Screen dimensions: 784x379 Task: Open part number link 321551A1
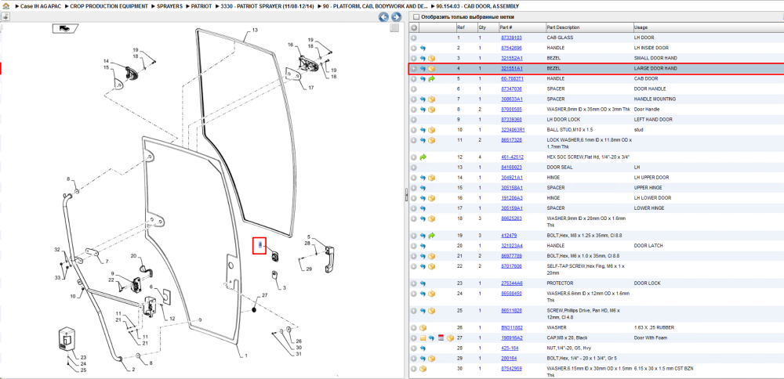[511, 68]
